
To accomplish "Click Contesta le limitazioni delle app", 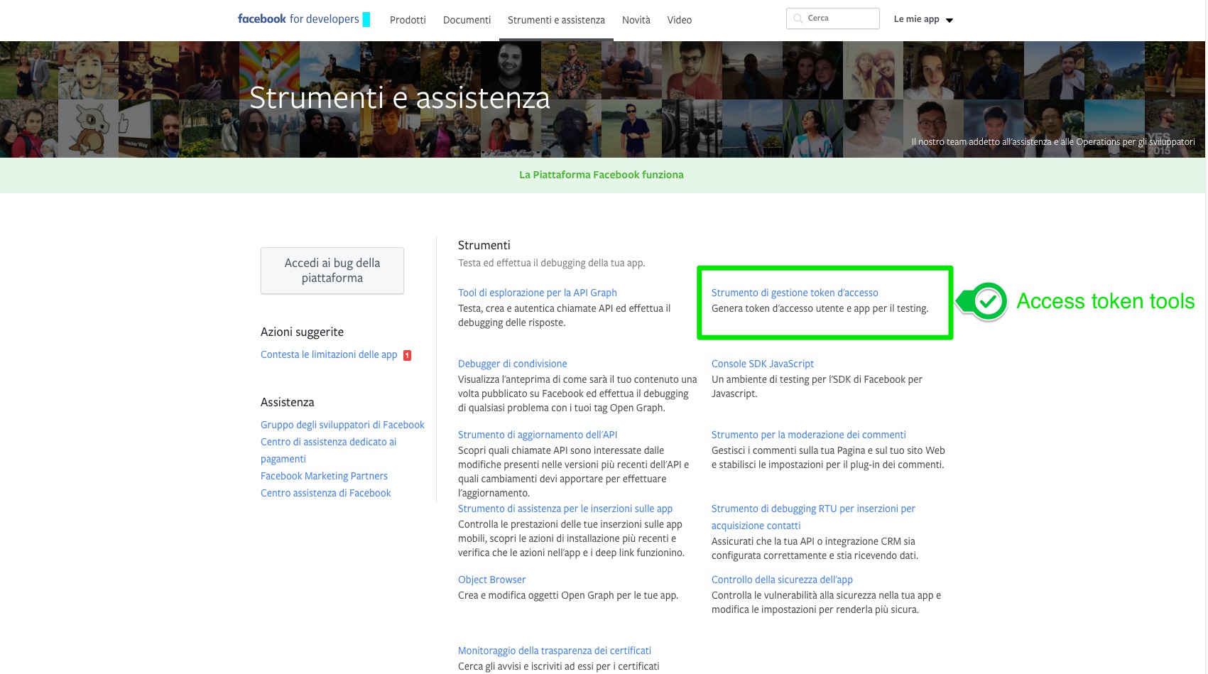I will click(x=329, y=354).
